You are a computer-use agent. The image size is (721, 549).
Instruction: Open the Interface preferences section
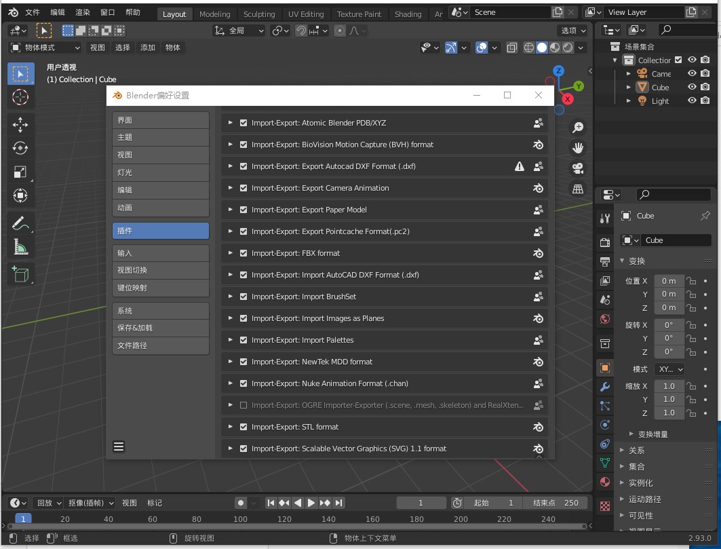161,120
